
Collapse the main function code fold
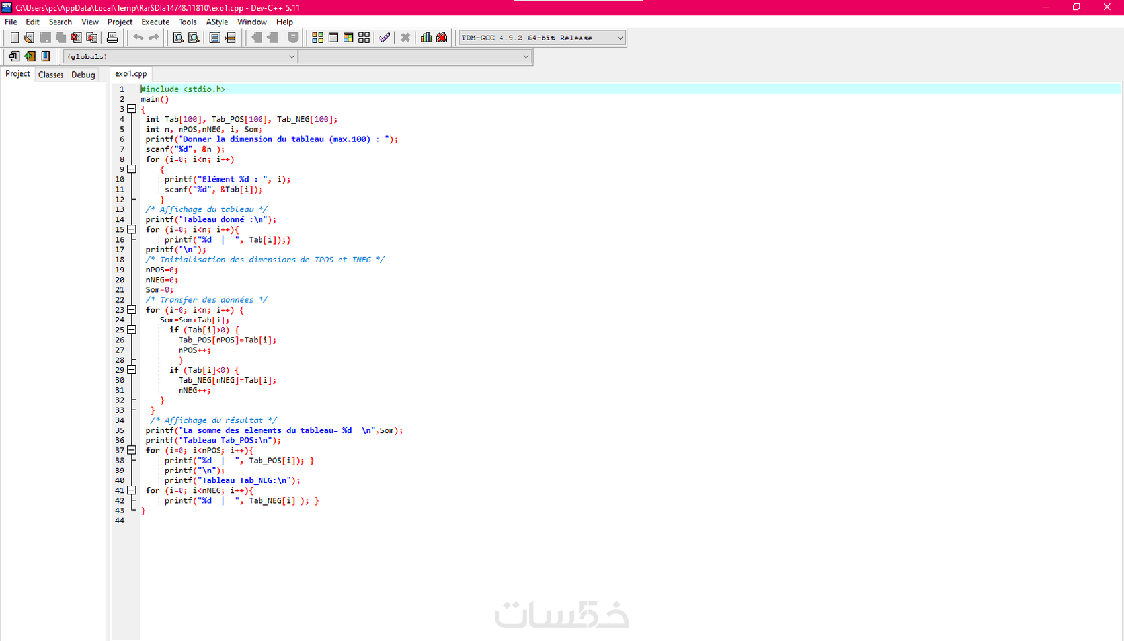(132, 108)
